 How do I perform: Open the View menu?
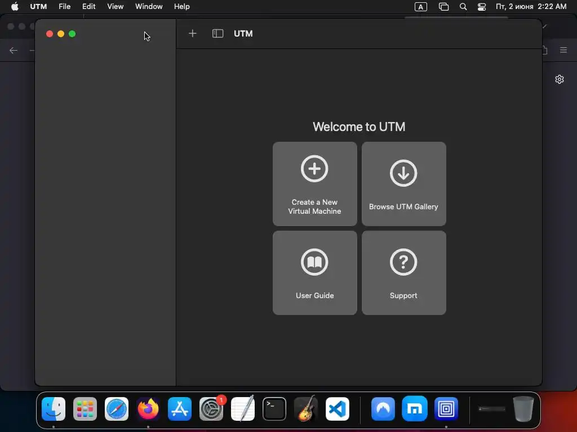[x=115, y=7]
